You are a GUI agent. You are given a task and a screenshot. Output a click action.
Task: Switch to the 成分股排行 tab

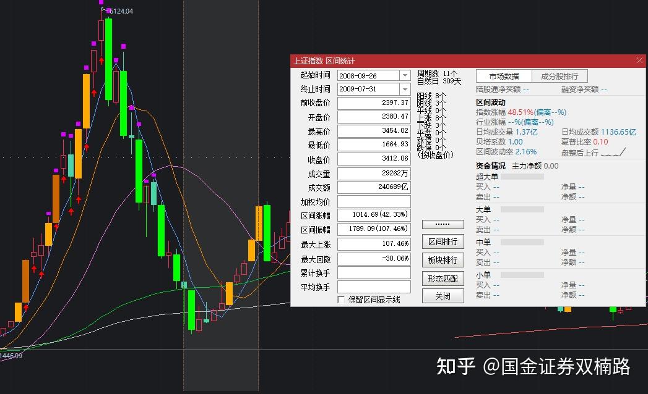coord(559,77)
